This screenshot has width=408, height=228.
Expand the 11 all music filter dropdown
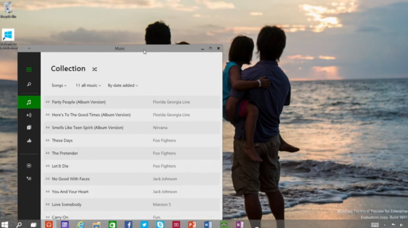[x=88, y=85]
